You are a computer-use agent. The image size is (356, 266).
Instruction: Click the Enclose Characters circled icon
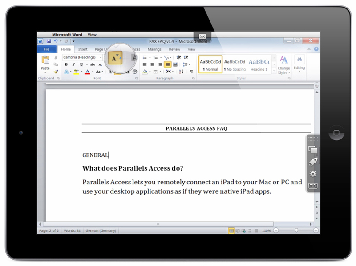tap(135, 71)
